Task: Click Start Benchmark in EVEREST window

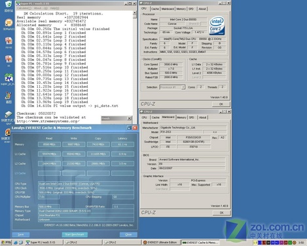Action: [x=75, y=234]
